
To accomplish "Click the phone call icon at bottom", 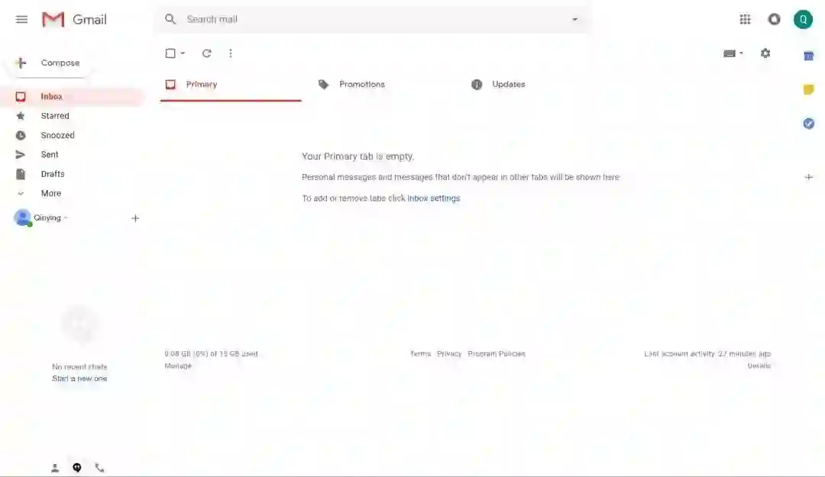I will click(x=99, y=468).
